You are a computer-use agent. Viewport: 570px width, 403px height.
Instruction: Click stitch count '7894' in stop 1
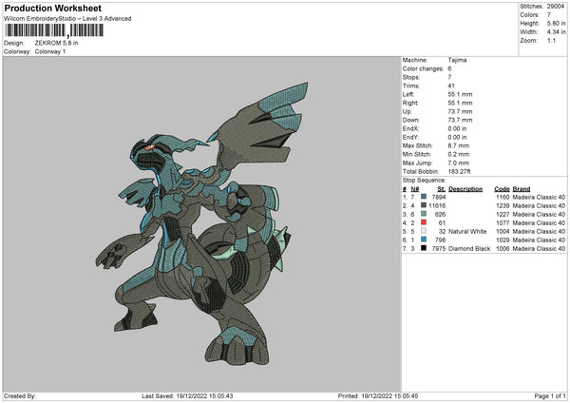(439, 197)
